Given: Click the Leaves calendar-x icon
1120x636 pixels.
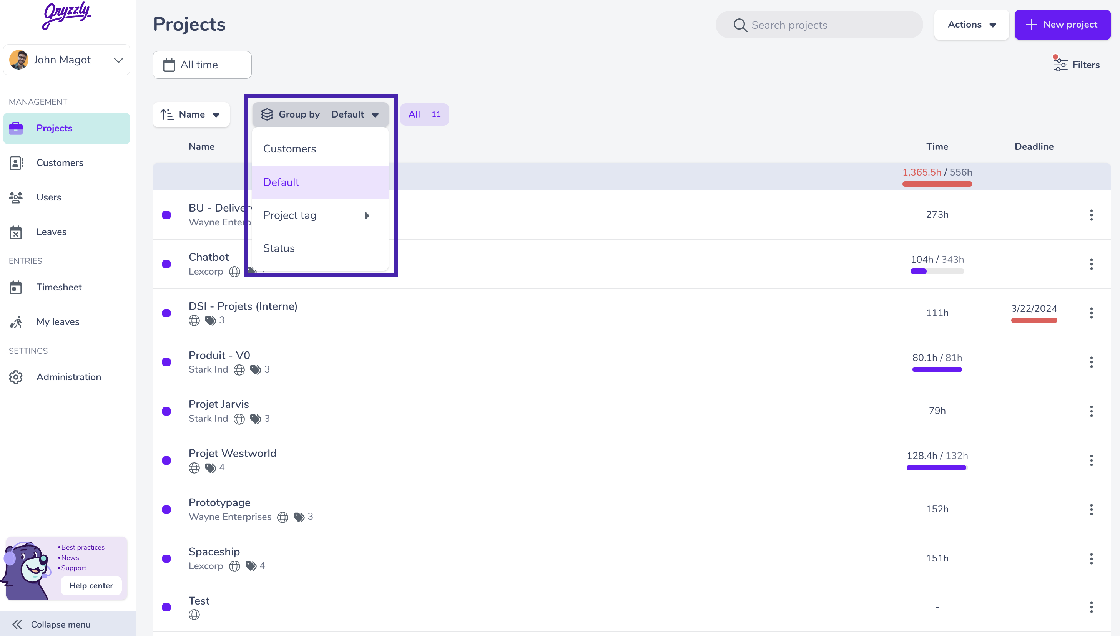Looking at the screenshot, I should tap(16, 232).
